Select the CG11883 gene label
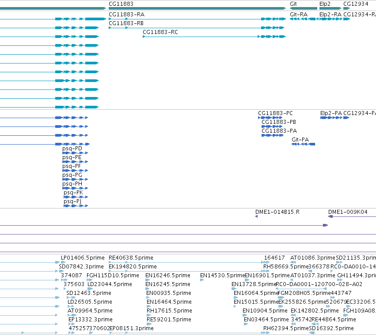The image size is (376, 335). tap(121, 4)
